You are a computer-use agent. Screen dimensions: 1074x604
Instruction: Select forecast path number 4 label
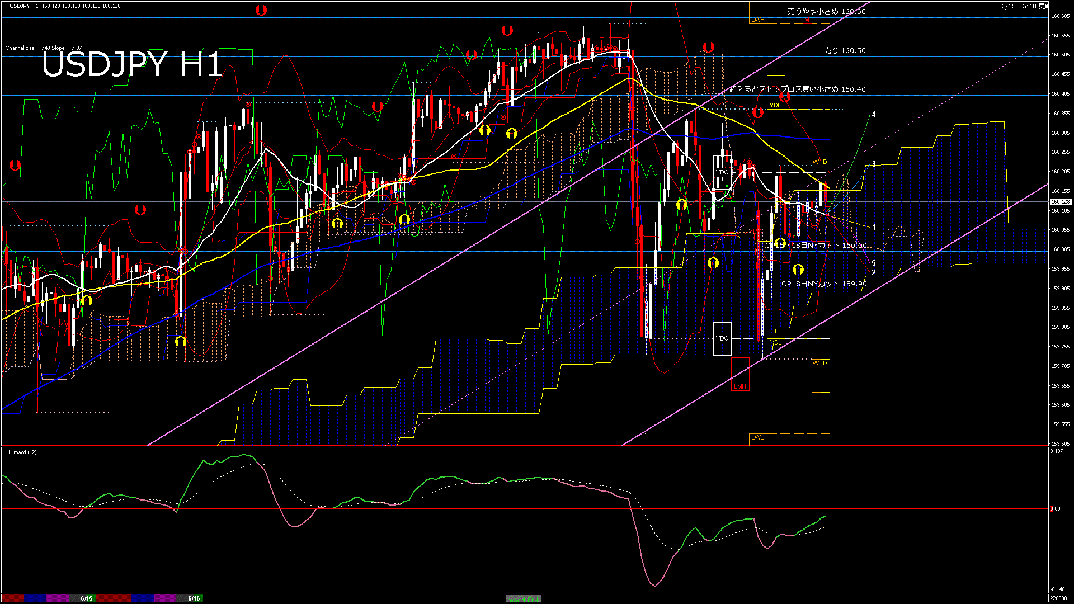(x=874, y=114)
